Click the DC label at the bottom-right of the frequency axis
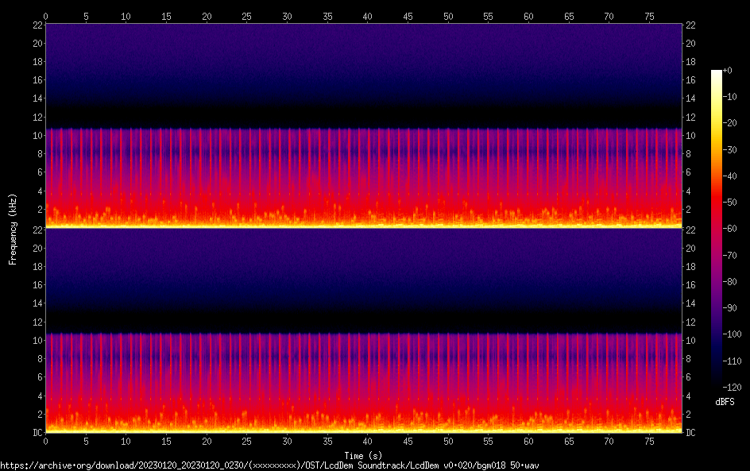750x471 pixels. pyautogui.click(x=691, y=432)
